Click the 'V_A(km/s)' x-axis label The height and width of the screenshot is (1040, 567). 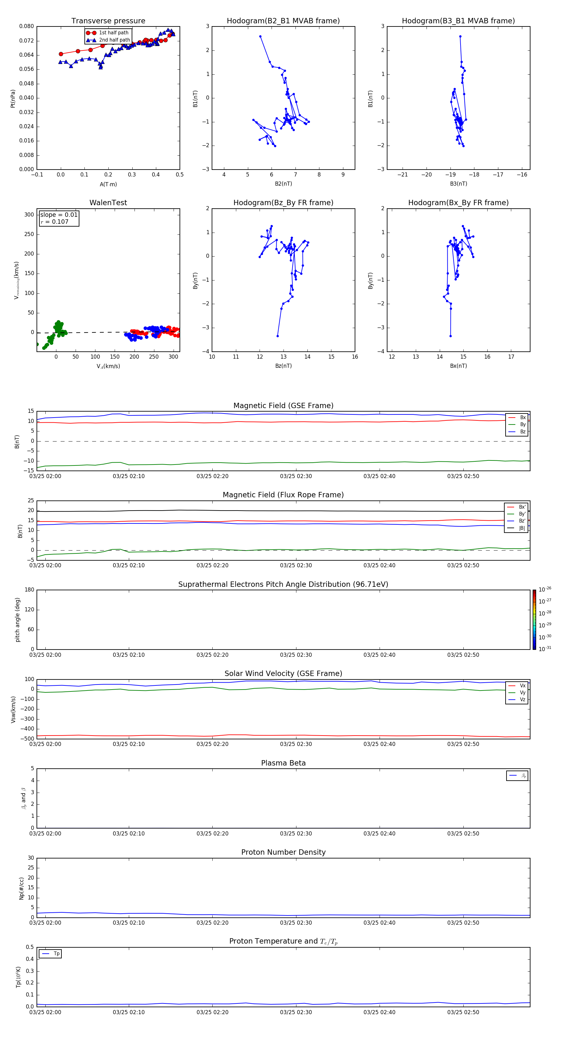108,366
